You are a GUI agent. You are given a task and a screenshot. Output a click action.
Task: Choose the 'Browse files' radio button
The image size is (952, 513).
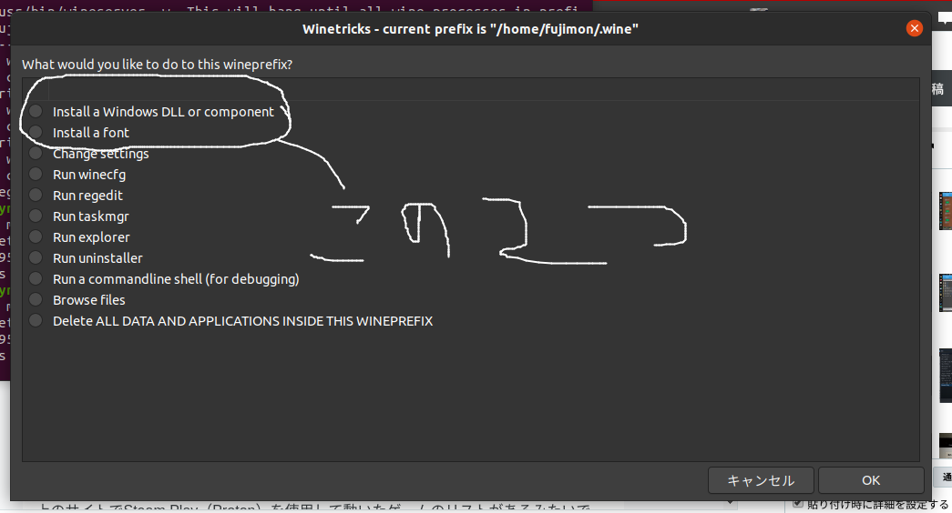pyautogui.click(x=36, y=299)
